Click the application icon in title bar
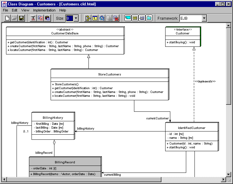This screenshot has width=233, height=184. [x=4, y=4]
